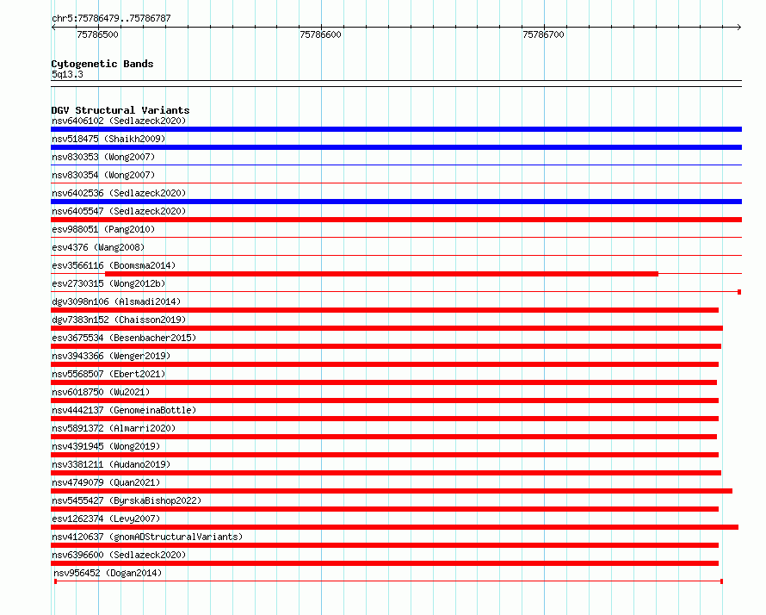Open variant dgv7383n152 (Chaisson2019)
This screenshot has height=615, width=766.
(x=119, y=320)
